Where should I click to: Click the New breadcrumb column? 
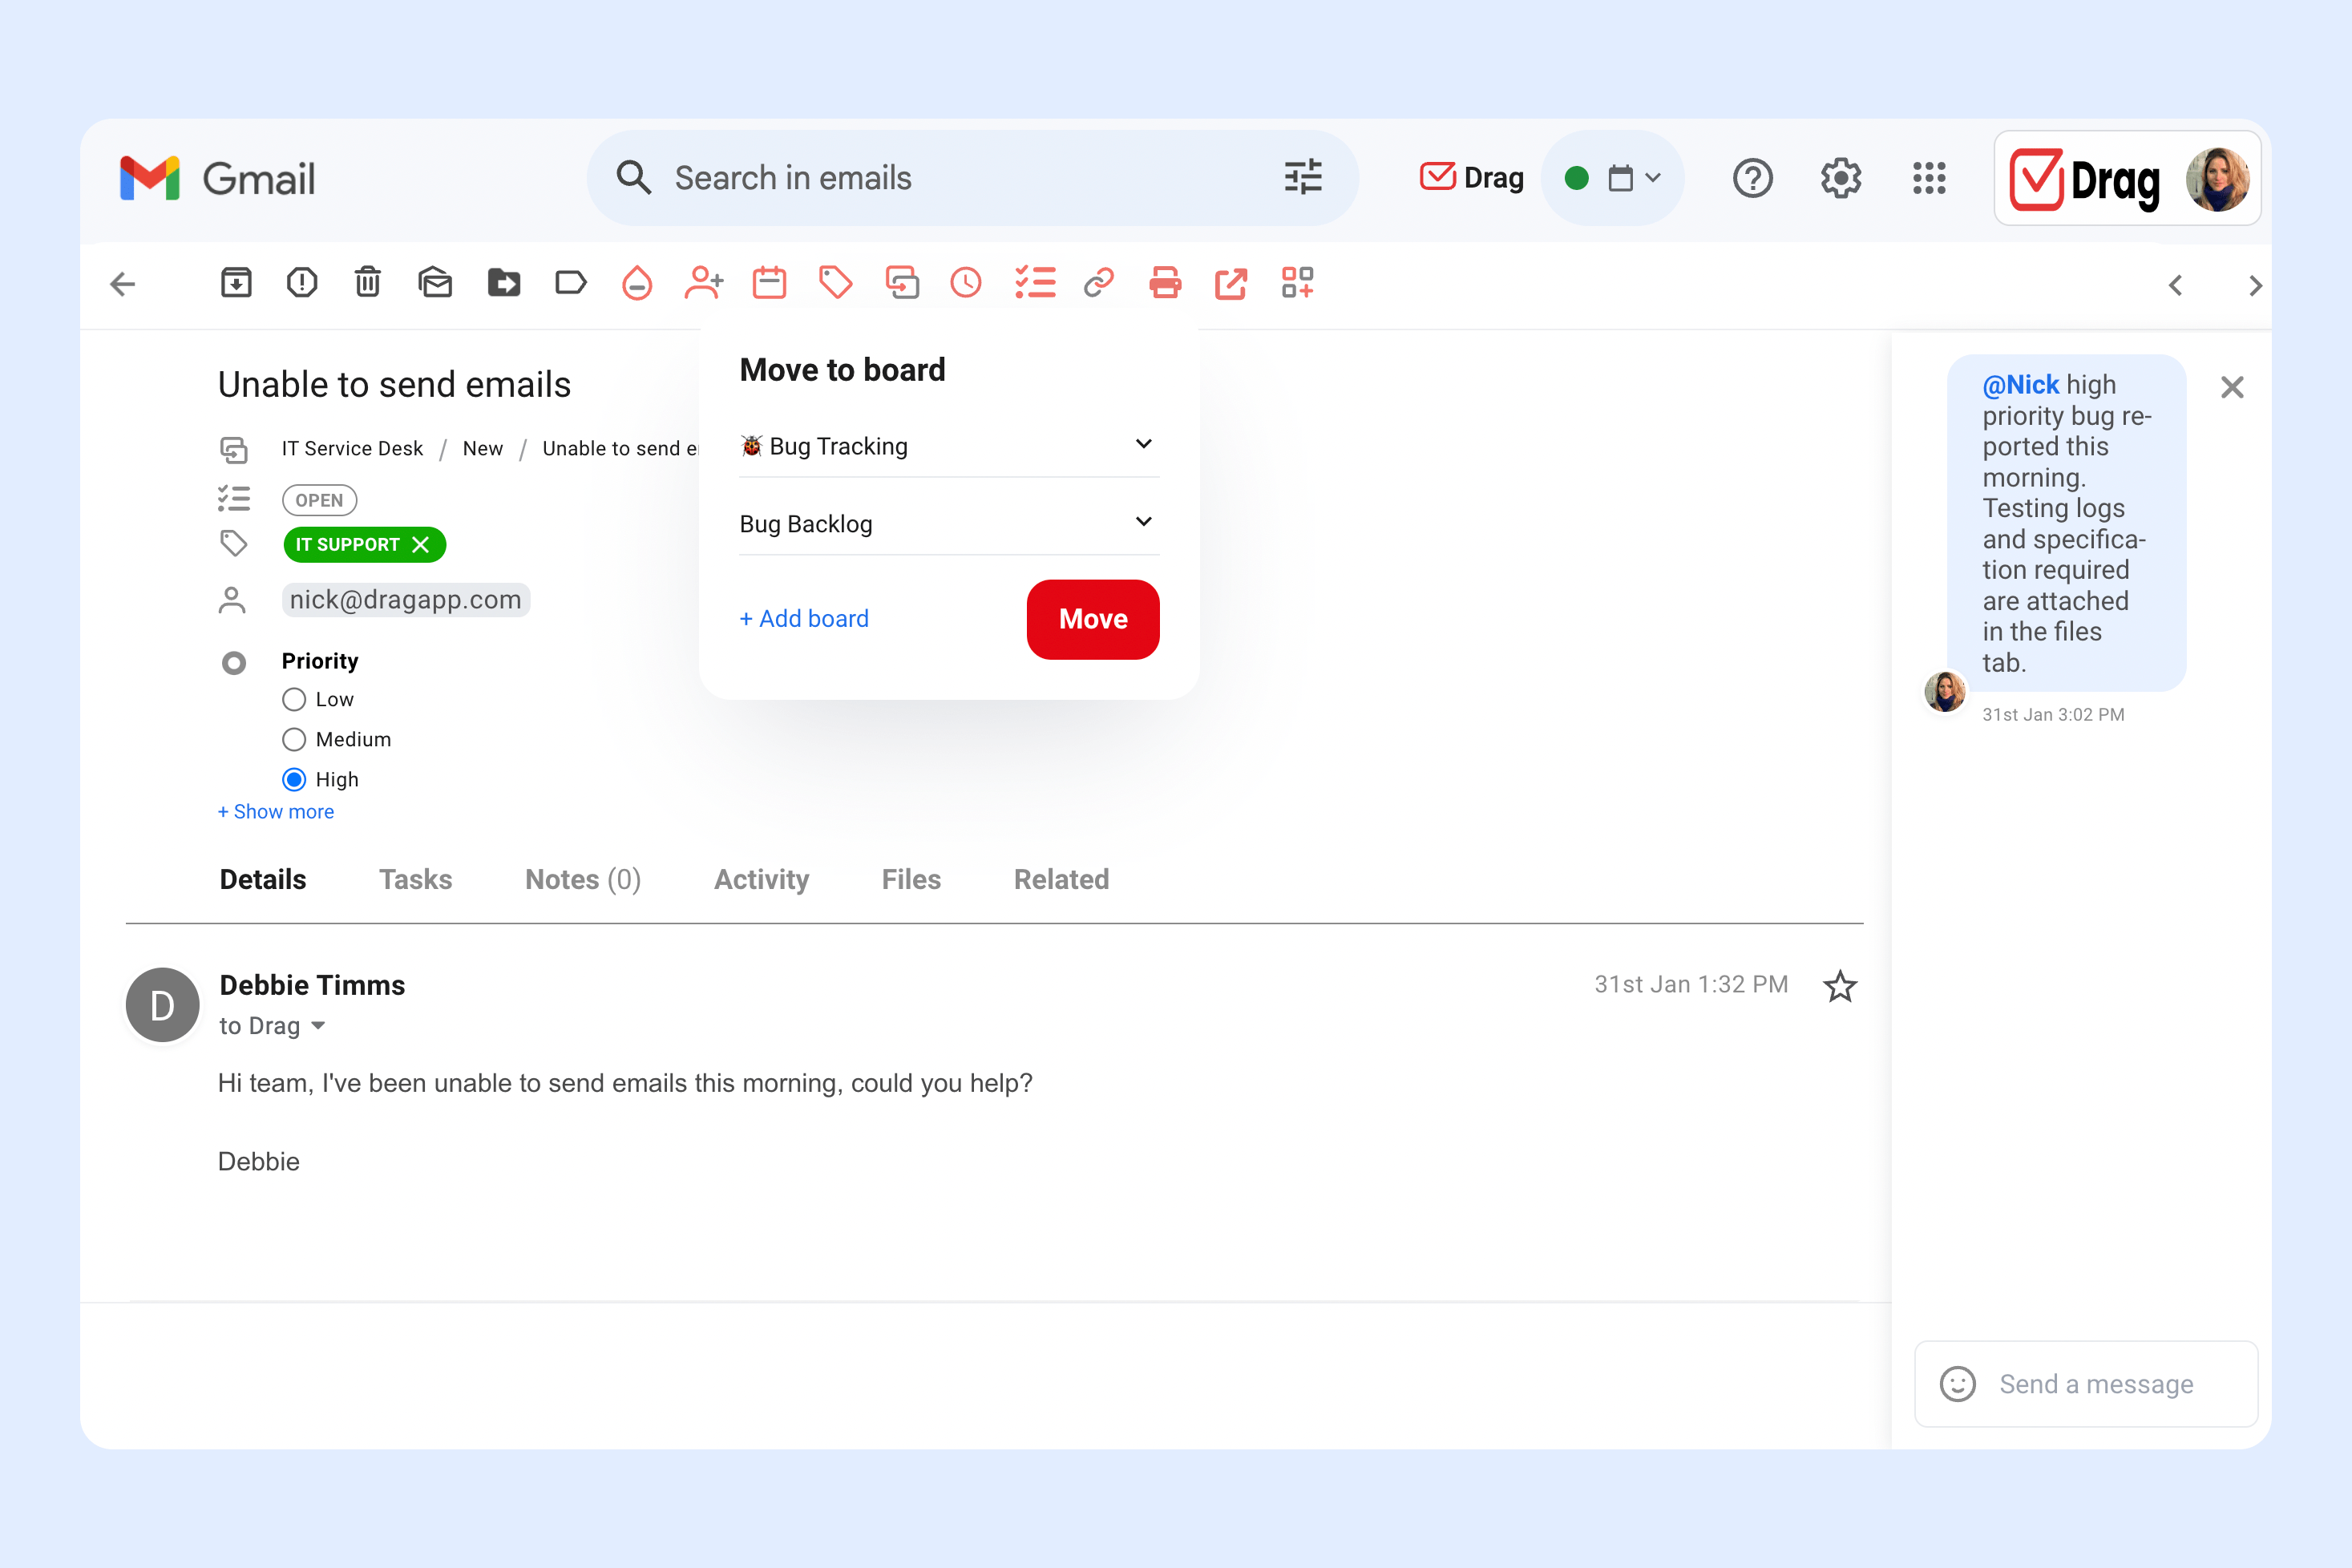click(483, 449)
